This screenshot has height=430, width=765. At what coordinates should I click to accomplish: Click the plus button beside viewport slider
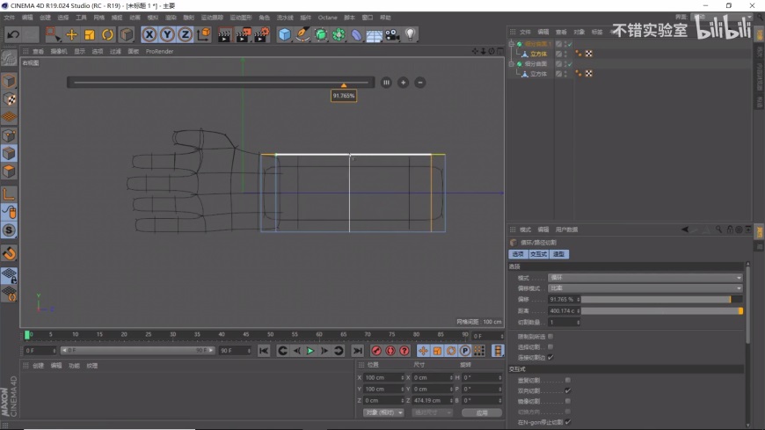tap(403, 83)
